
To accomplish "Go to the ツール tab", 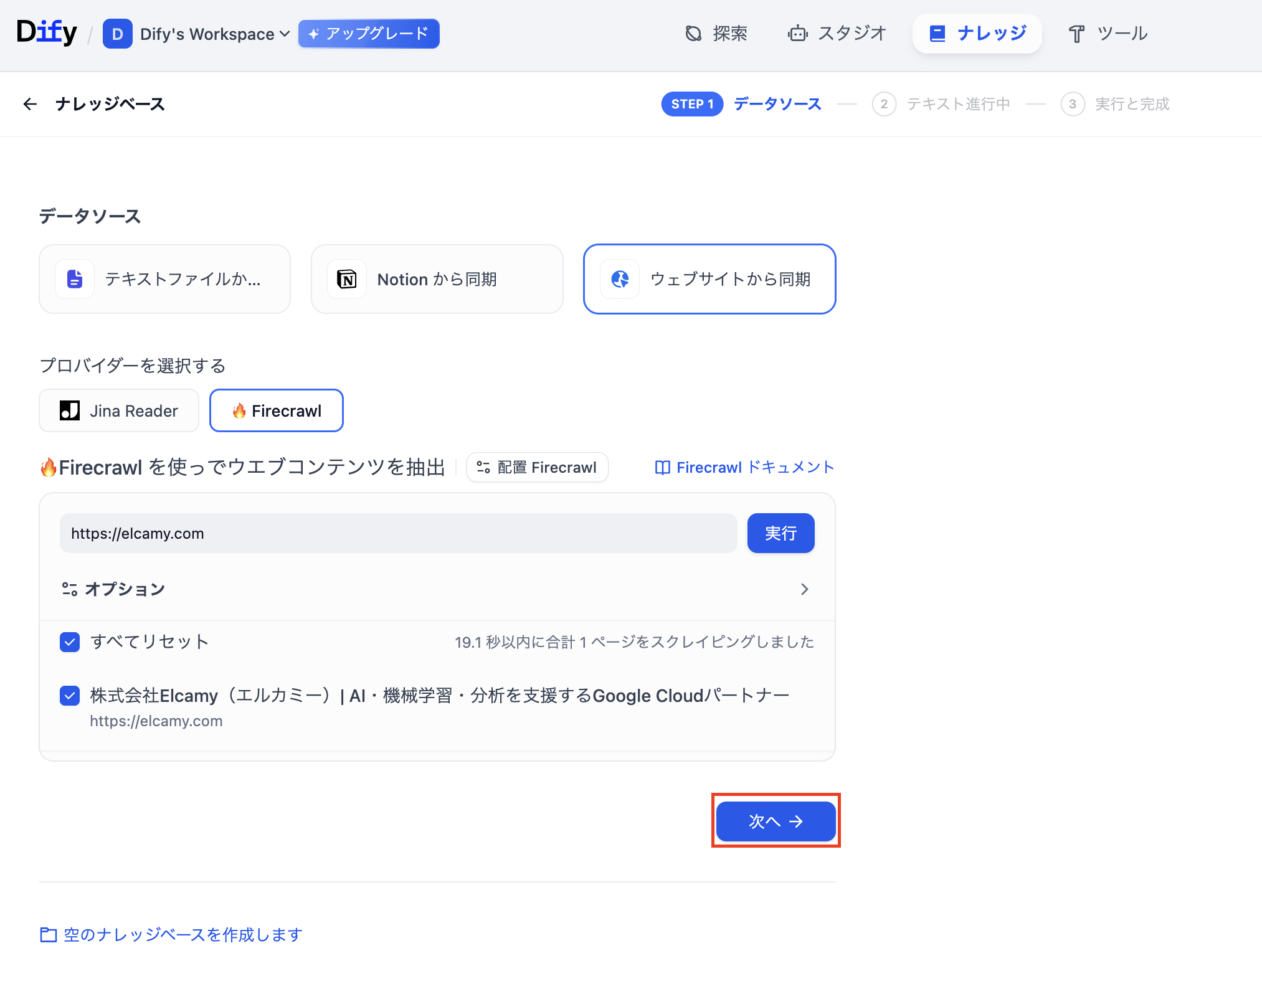I will click(x=1108, y=34).
